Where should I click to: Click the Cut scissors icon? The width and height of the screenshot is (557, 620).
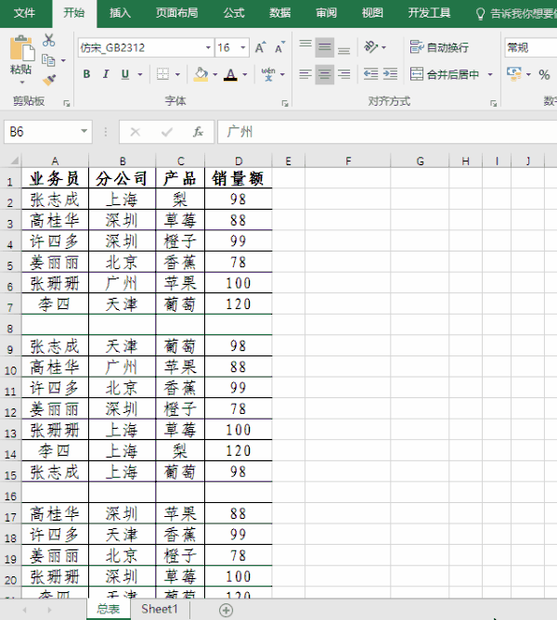coord(48,41)
